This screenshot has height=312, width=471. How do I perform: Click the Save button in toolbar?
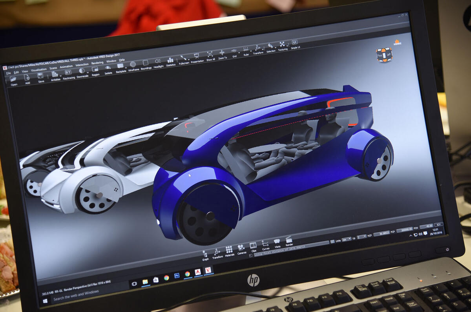tap(41, 76)
